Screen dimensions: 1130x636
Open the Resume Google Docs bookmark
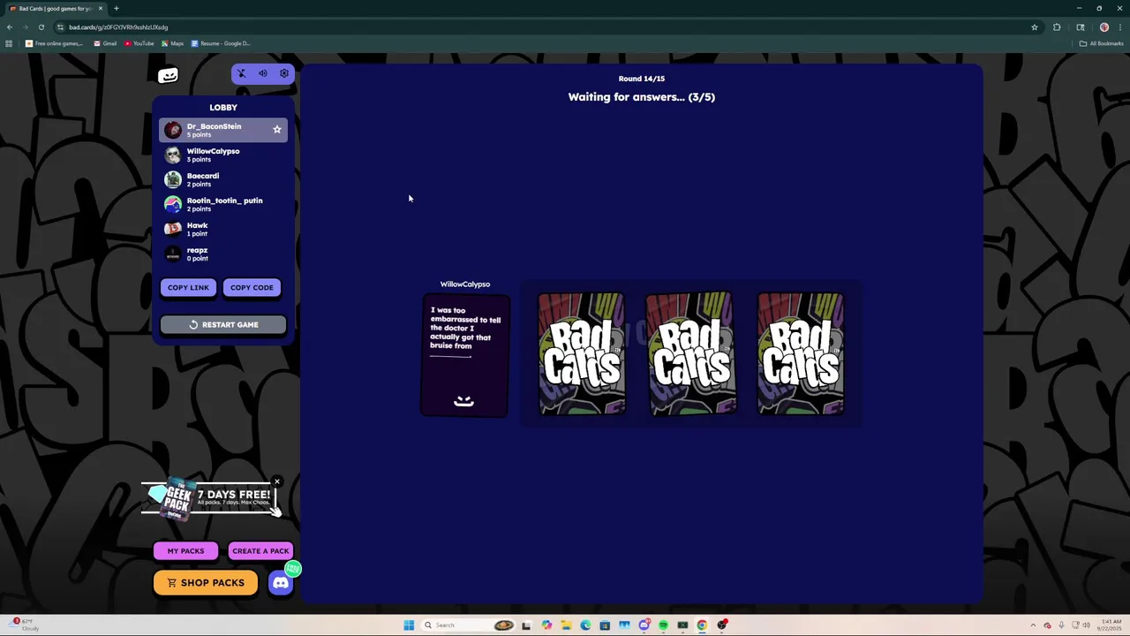[221, 43]
